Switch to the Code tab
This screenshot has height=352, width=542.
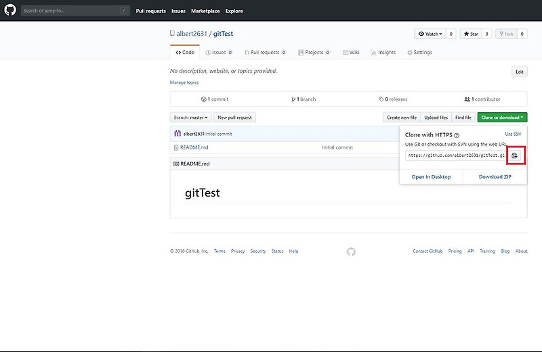pos(185,53)
